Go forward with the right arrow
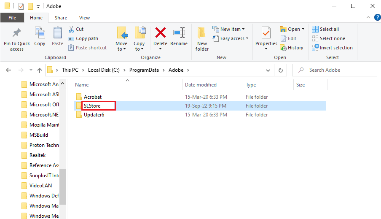Viewport: 381px width, 219px height. pos(21,70)
